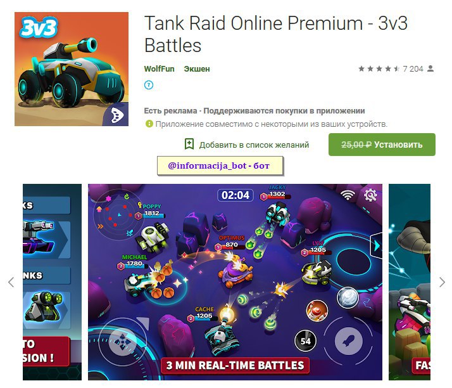Open the partially visible tanks screenshot thumbnail

click(x=52, y=282)
